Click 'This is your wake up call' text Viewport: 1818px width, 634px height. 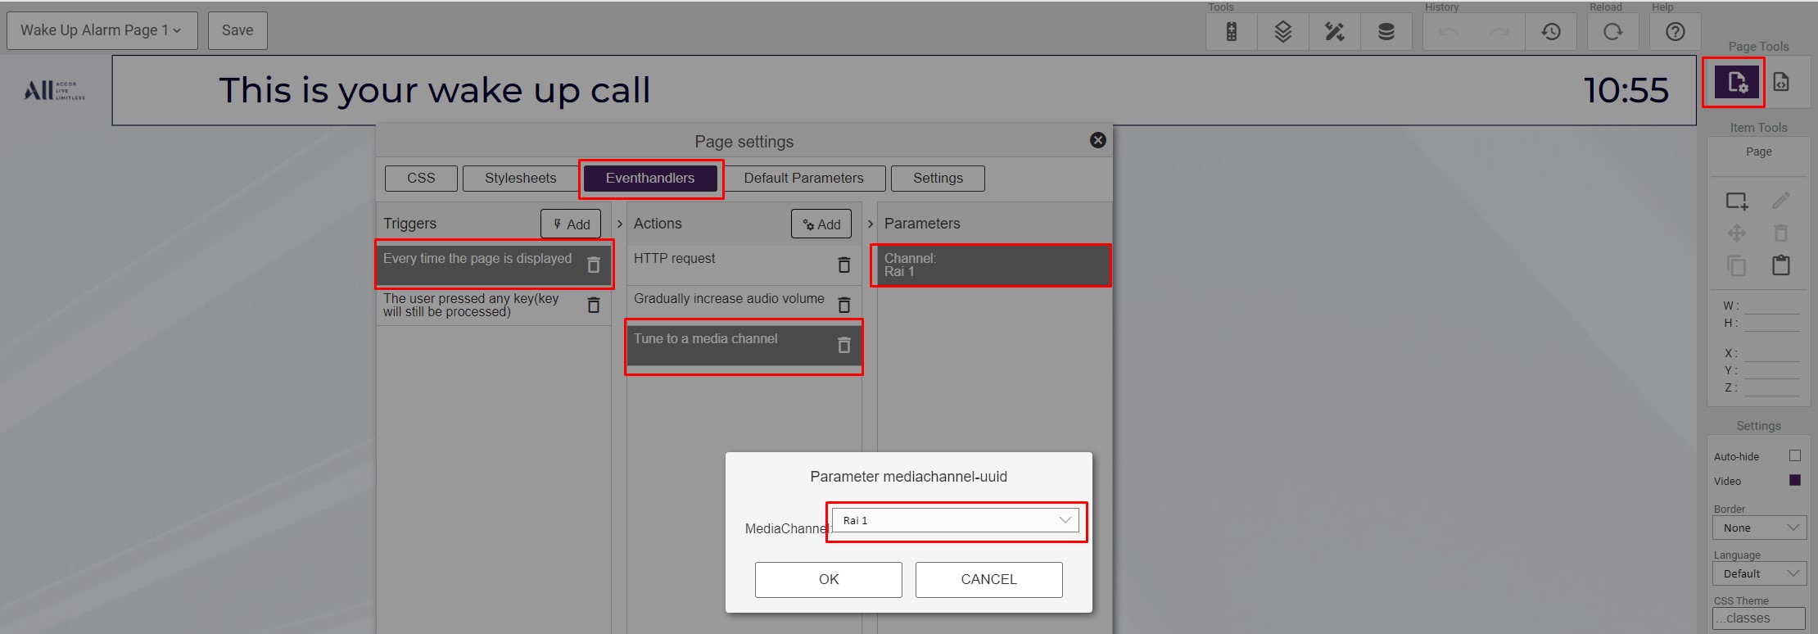(x=435, y=90)
